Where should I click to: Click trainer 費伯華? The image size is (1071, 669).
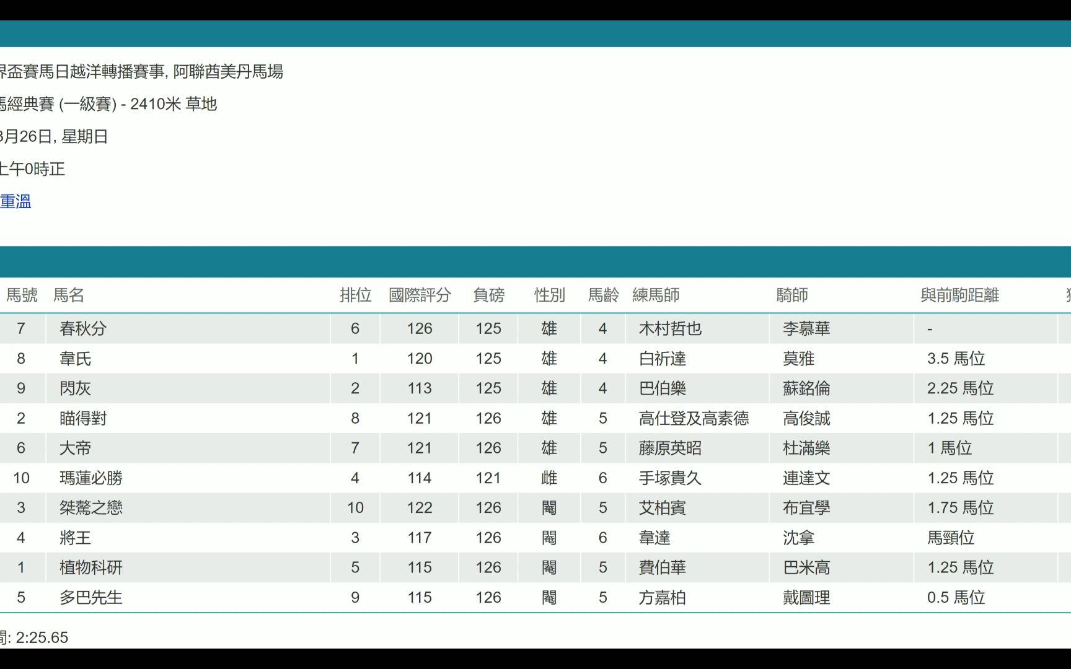(x=662, y=567)
